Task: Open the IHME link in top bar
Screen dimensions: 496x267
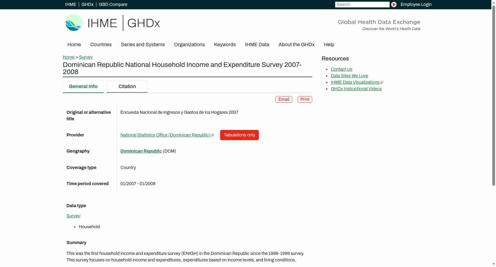Action: [71, 4]
